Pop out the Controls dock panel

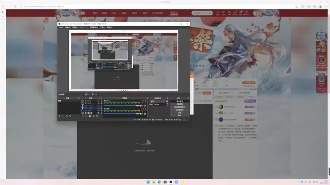coord(188,98)
